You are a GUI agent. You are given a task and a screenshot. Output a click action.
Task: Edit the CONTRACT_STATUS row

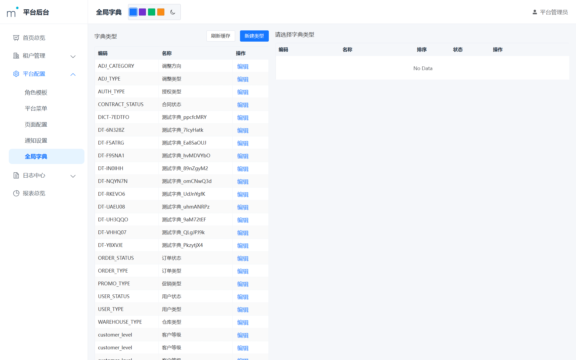pos(243,105)
